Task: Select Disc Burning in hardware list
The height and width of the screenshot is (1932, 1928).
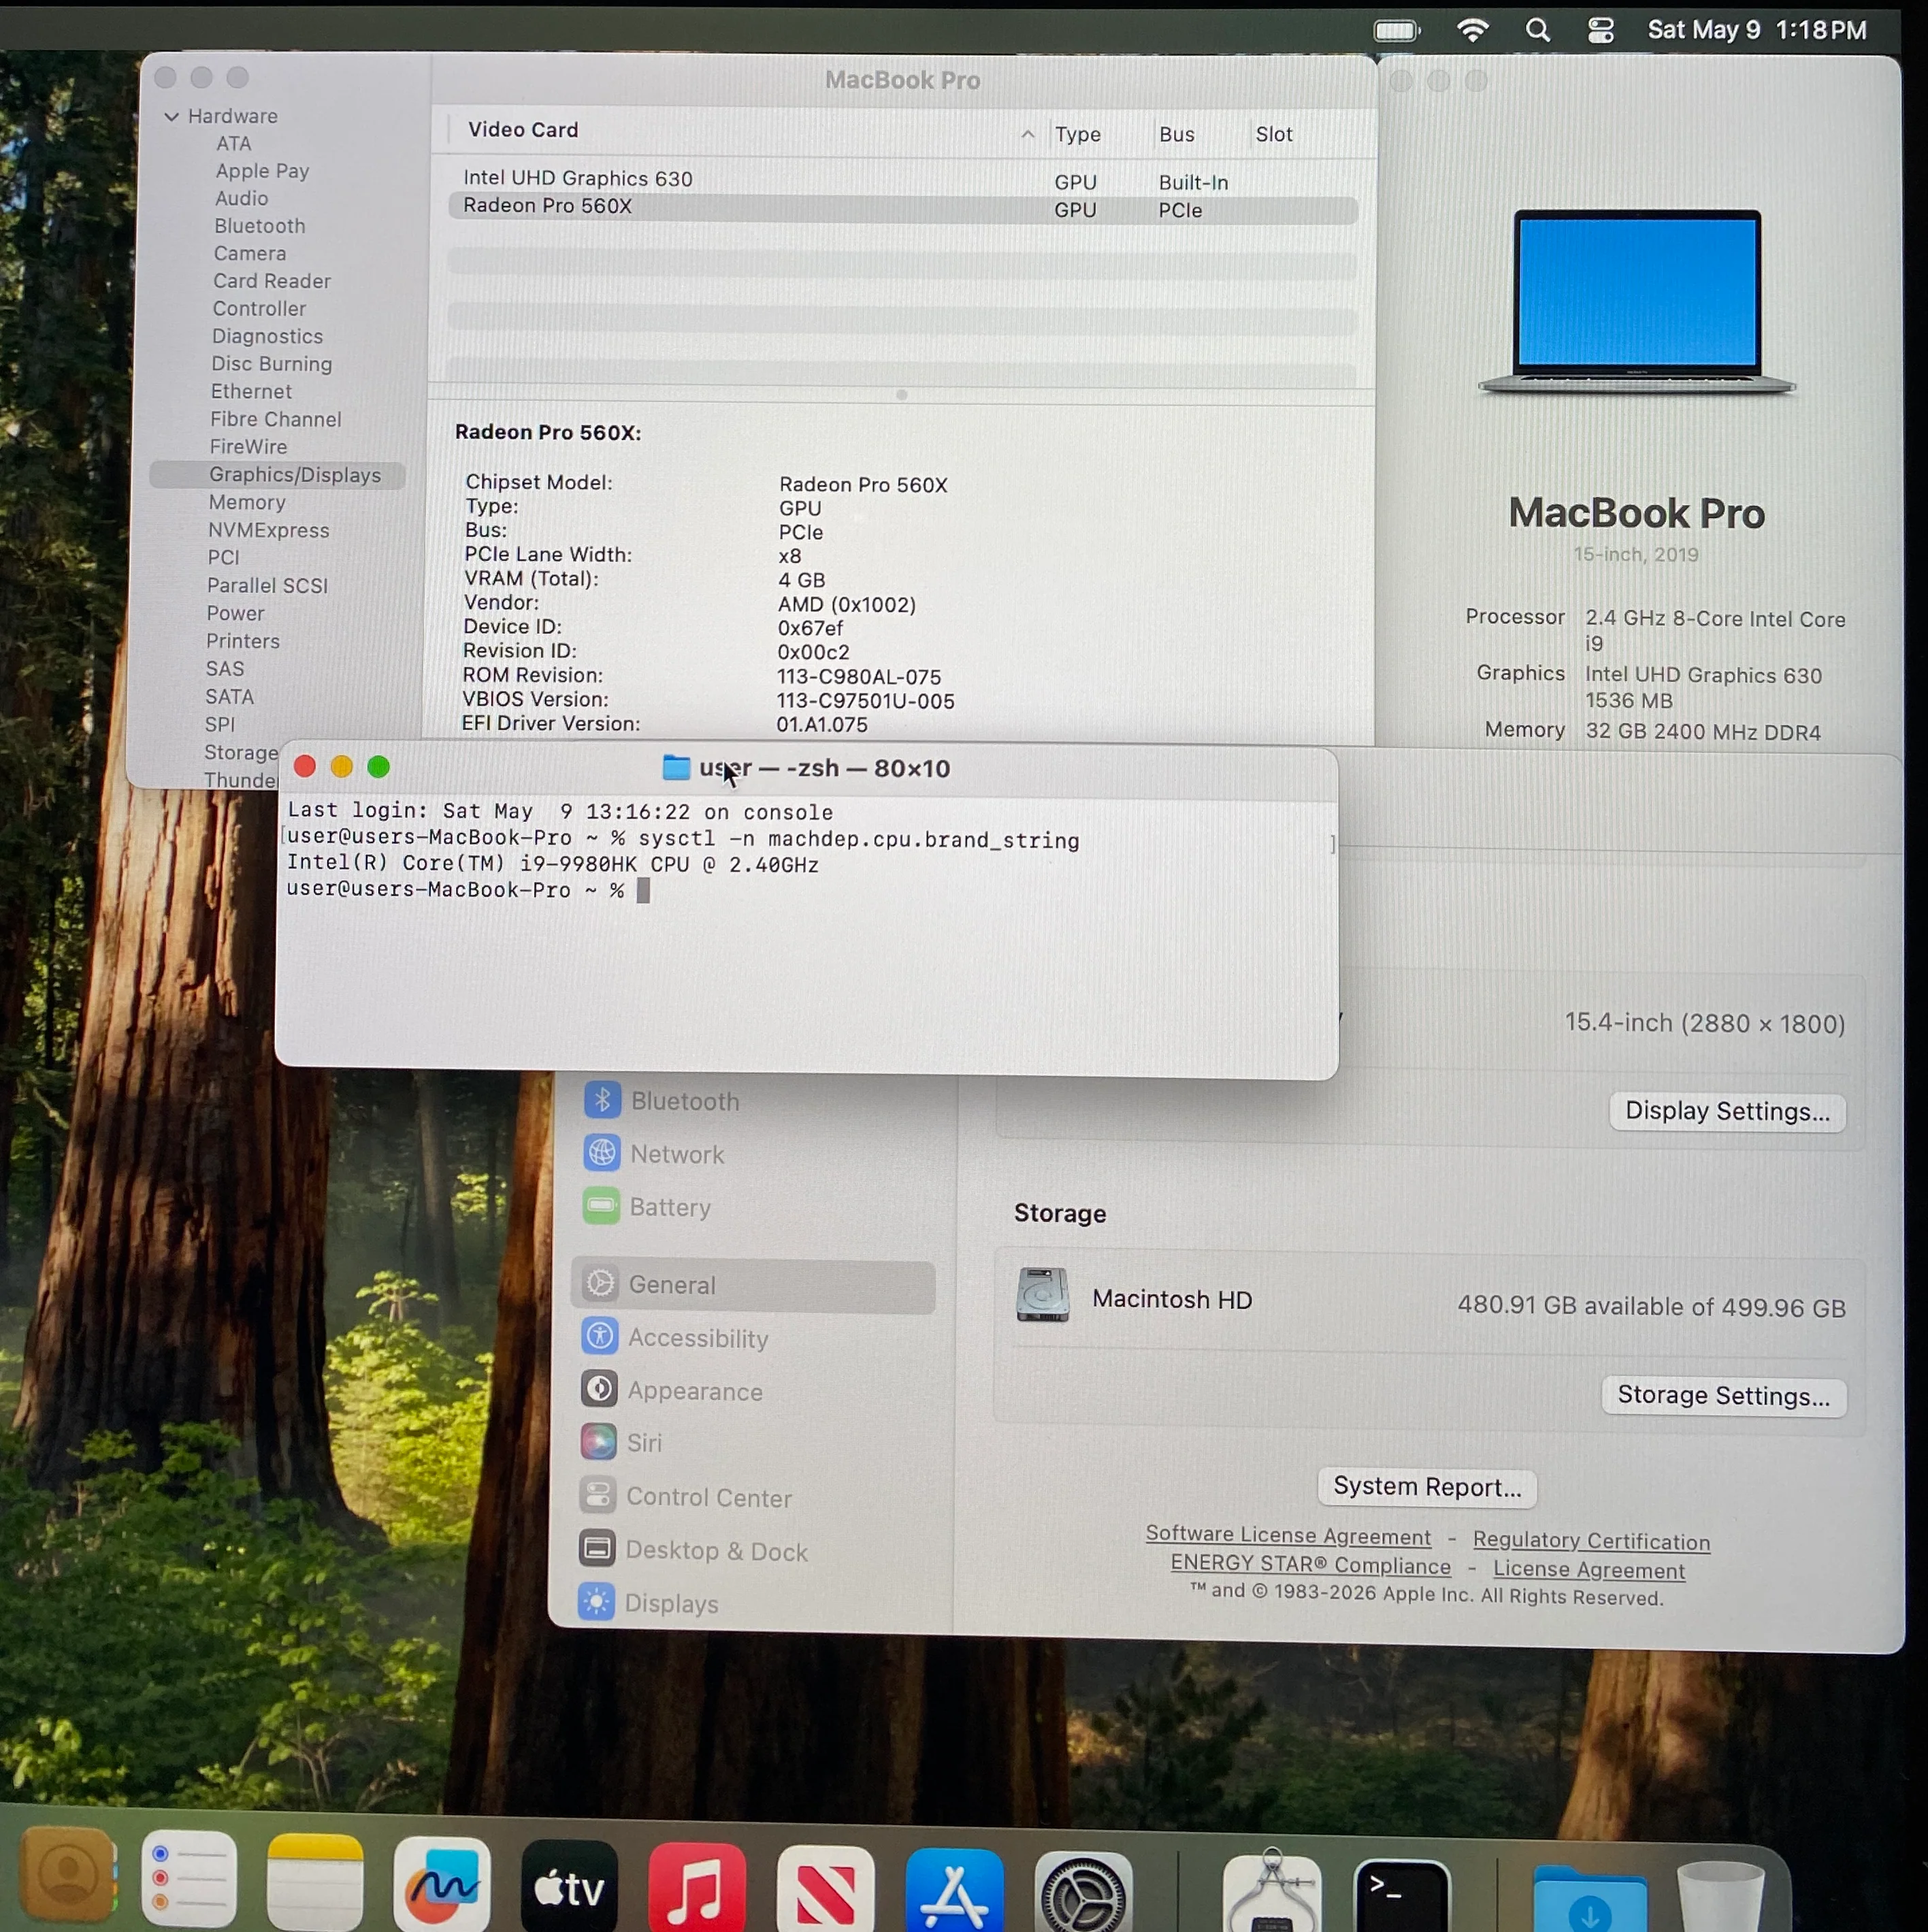Action: click(x=271, y=364)
